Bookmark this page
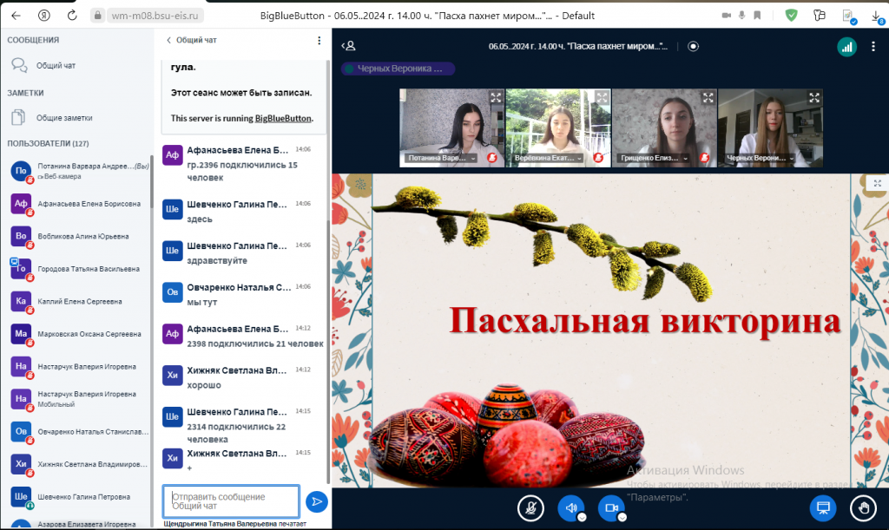This screenshot has height=530, width=889. pyautogui.click(x=757, y=16)
